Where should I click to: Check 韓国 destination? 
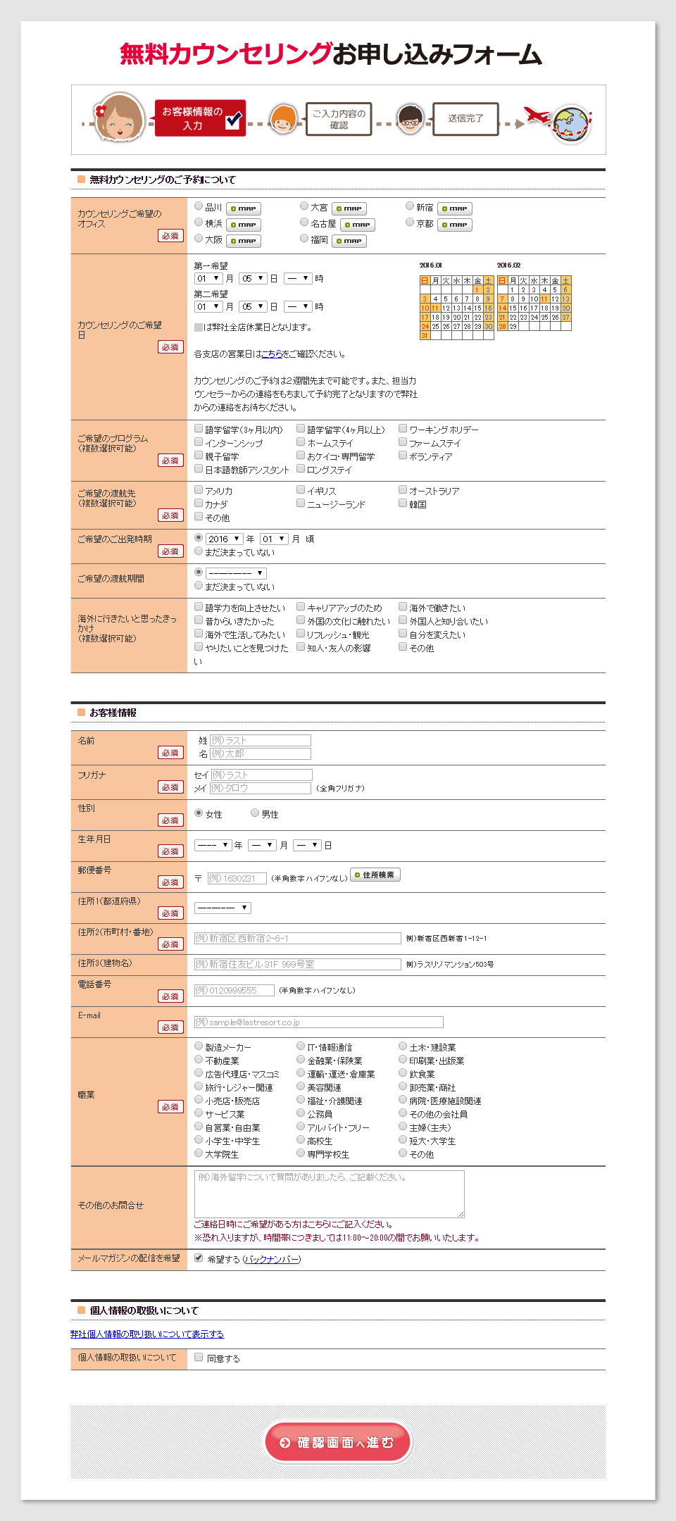coord(403,503)
